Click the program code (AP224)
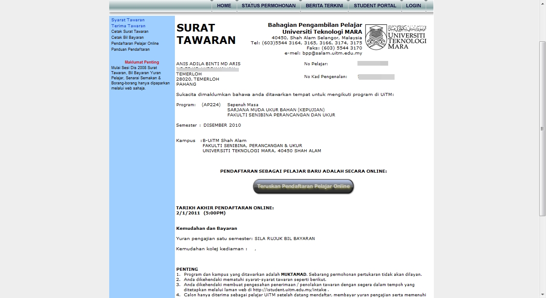Screen dimensions: 546x298 [x=211, y=105]
